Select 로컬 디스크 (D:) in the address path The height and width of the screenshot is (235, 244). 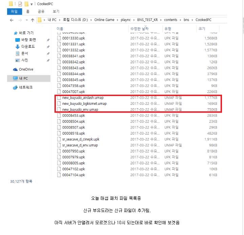[75, 20]
